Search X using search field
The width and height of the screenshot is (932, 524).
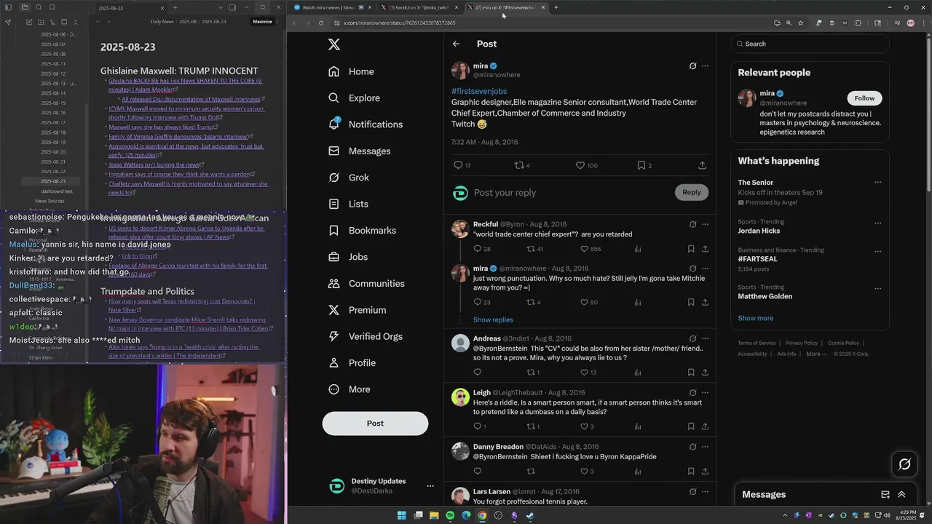point(810,44)
